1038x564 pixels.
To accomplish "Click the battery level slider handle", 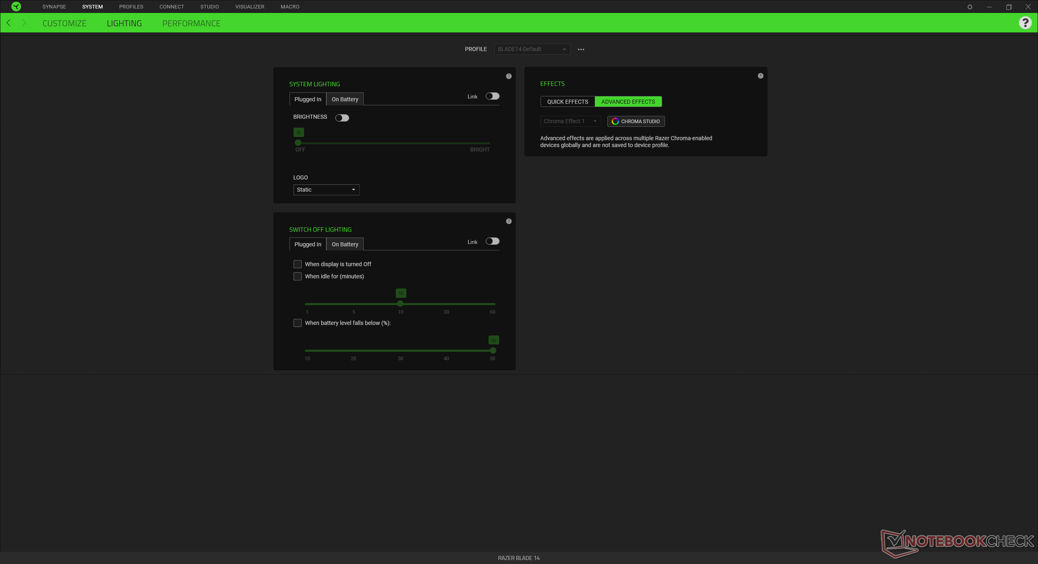I will [493, 351].
